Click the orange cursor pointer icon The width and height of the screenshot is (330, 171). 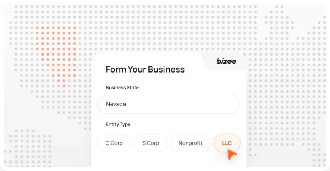[x=231, y=154]
